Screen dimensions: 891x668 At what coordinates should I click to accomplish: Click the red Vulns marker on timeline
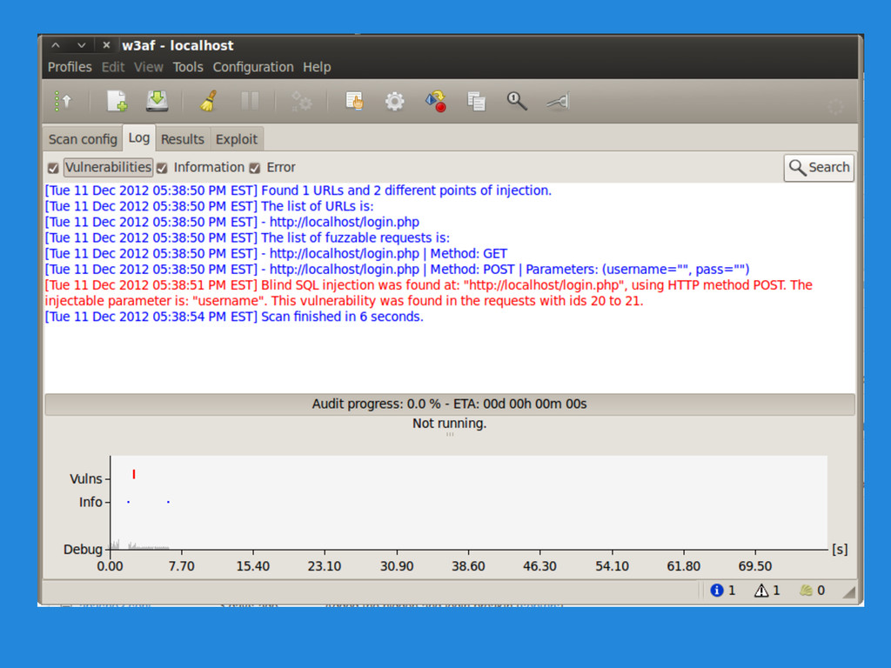coord(134,474)
